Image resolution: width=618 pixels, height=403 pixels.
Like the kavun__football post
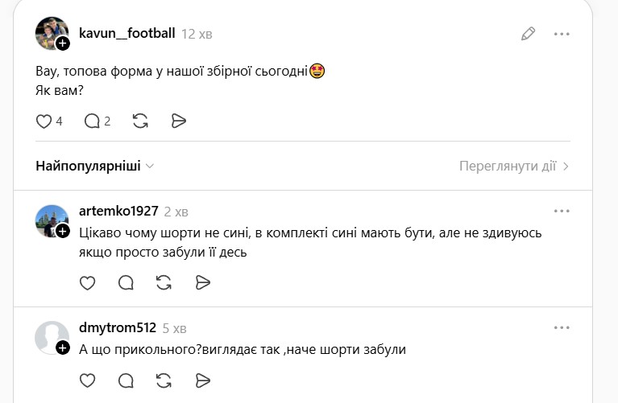[44, 121]
